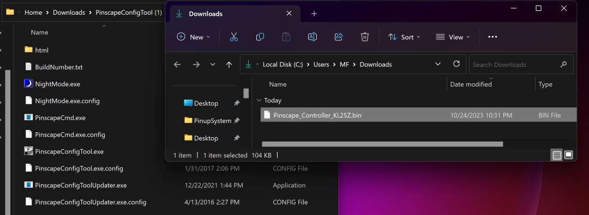Click MF breadcrumb segment
This screenshot has height=215, width=589.
(344, 65)
